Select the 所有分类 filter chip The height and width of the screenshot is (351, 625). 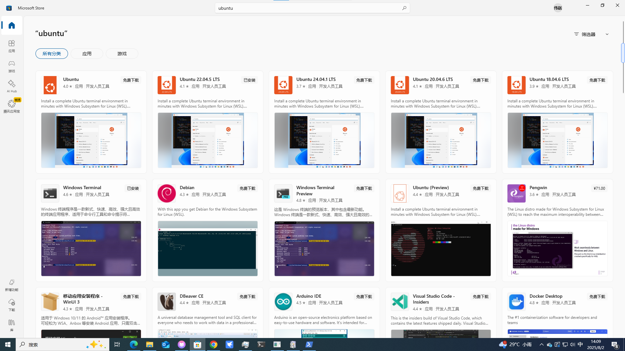pos(51,53)
